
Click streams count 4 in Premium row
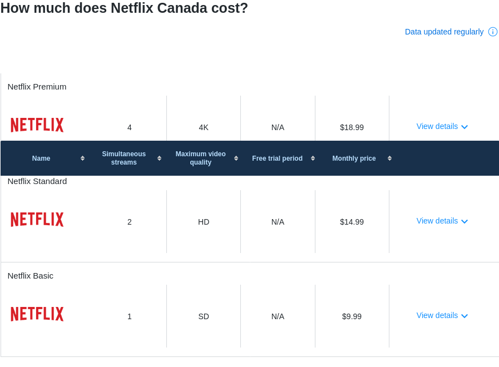(130, 127)
